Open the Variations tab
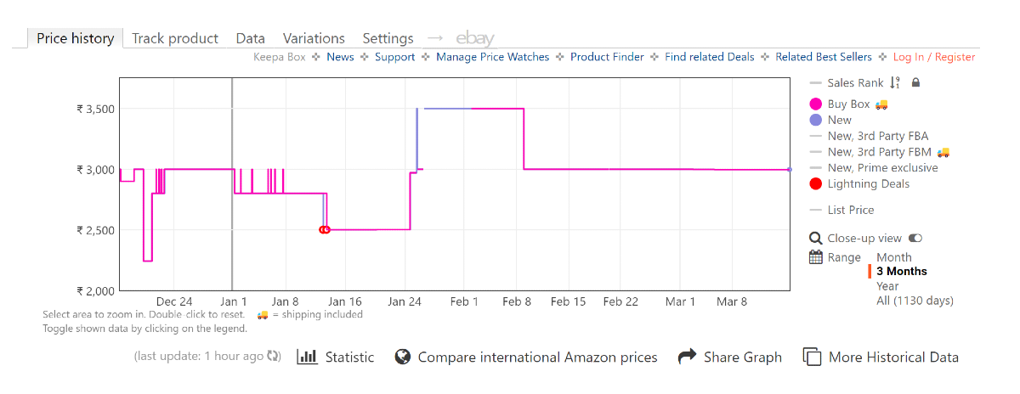 click(314, 38)
